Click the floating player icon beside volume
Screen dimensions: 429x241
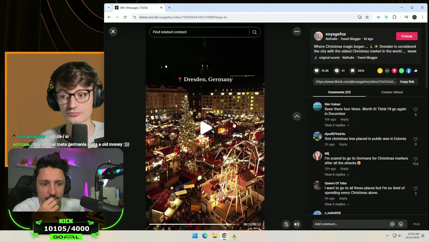(286, 224)
